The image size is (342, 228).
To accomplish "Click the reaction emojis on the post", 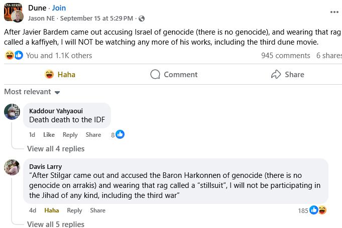I will (14, 56).
